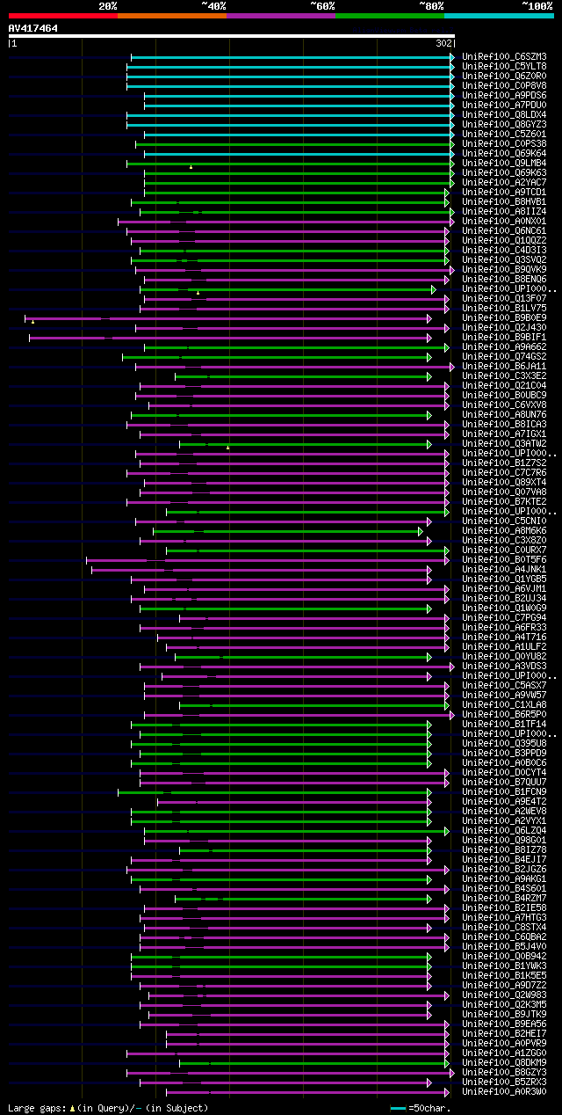Open hit UniRef100_B4RZM7
The image size is (562, 1115).
point(504,898)
